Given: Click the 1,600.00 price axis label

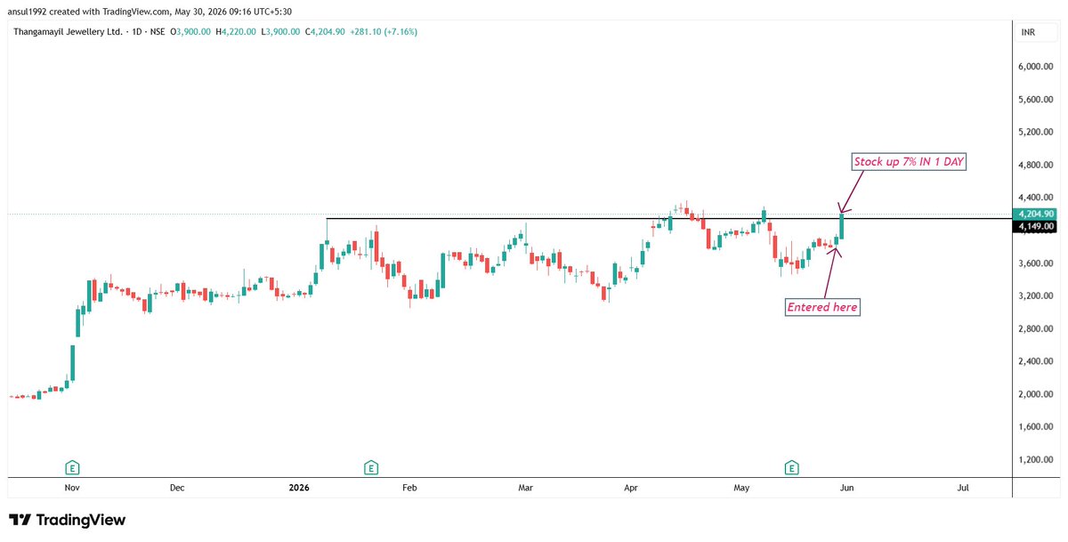Looking at the screenshot, I should (1037, 426).
